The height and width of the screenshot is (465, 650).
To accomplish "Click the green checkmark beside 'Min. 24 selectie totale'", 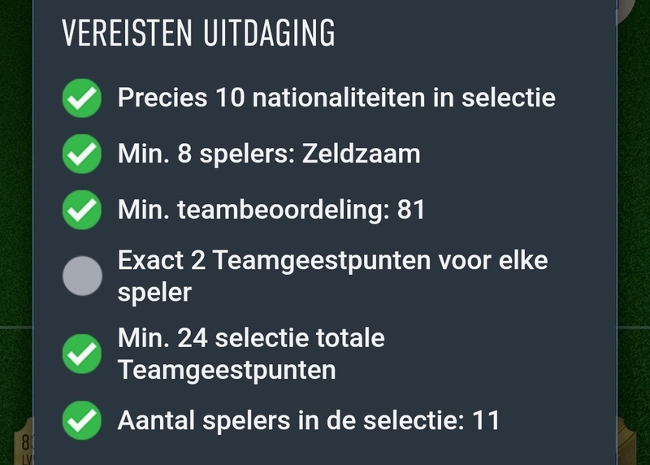I will [x=82, y=354].
